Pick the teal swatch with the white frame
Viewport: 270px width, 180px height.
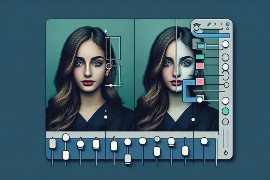(201, 46)
